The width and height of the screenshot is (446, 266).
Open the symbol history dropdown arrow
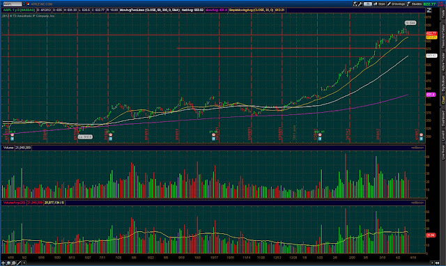click(24, 4)
